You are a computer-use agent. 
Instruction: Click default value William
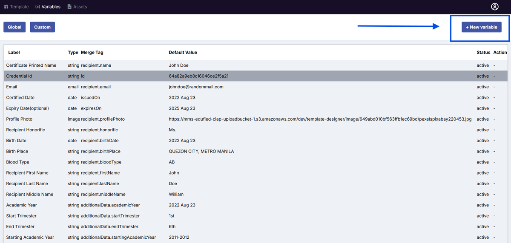176,194
